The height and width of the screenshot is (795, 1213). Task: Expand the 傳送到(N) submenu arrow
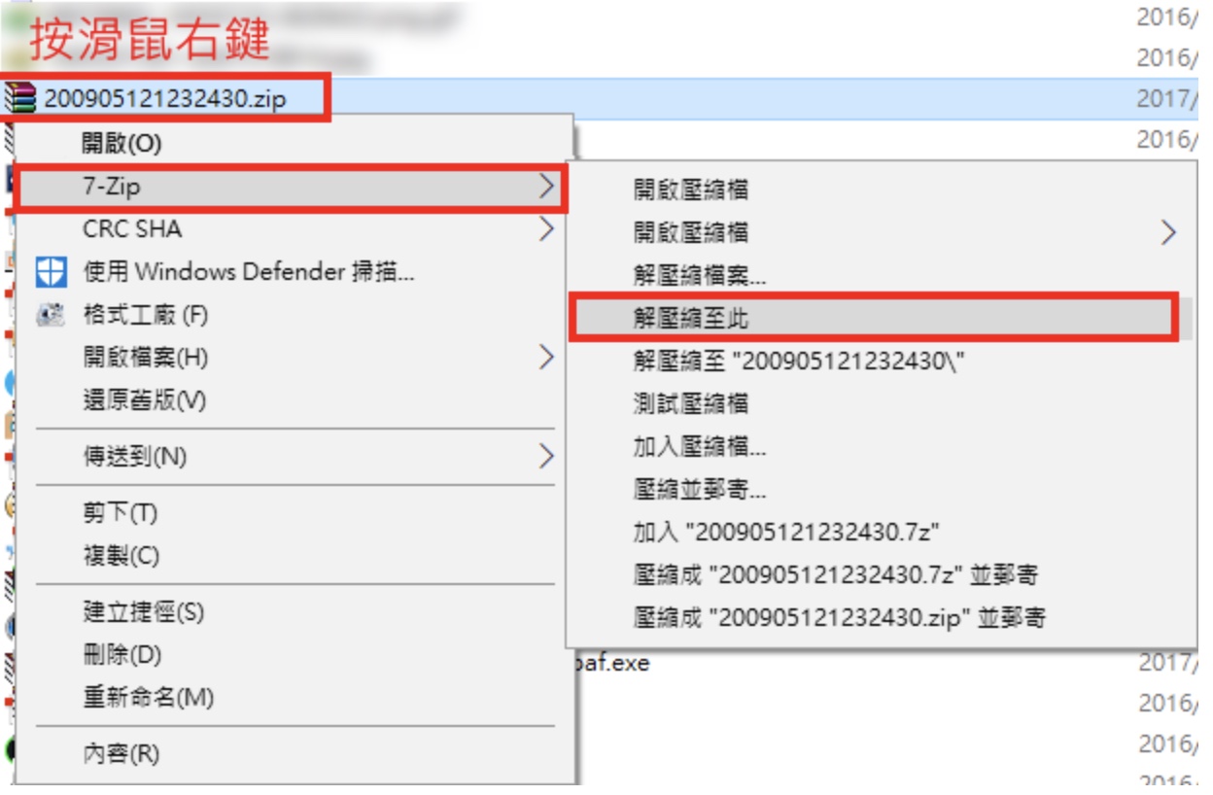[x=546, y=456]
